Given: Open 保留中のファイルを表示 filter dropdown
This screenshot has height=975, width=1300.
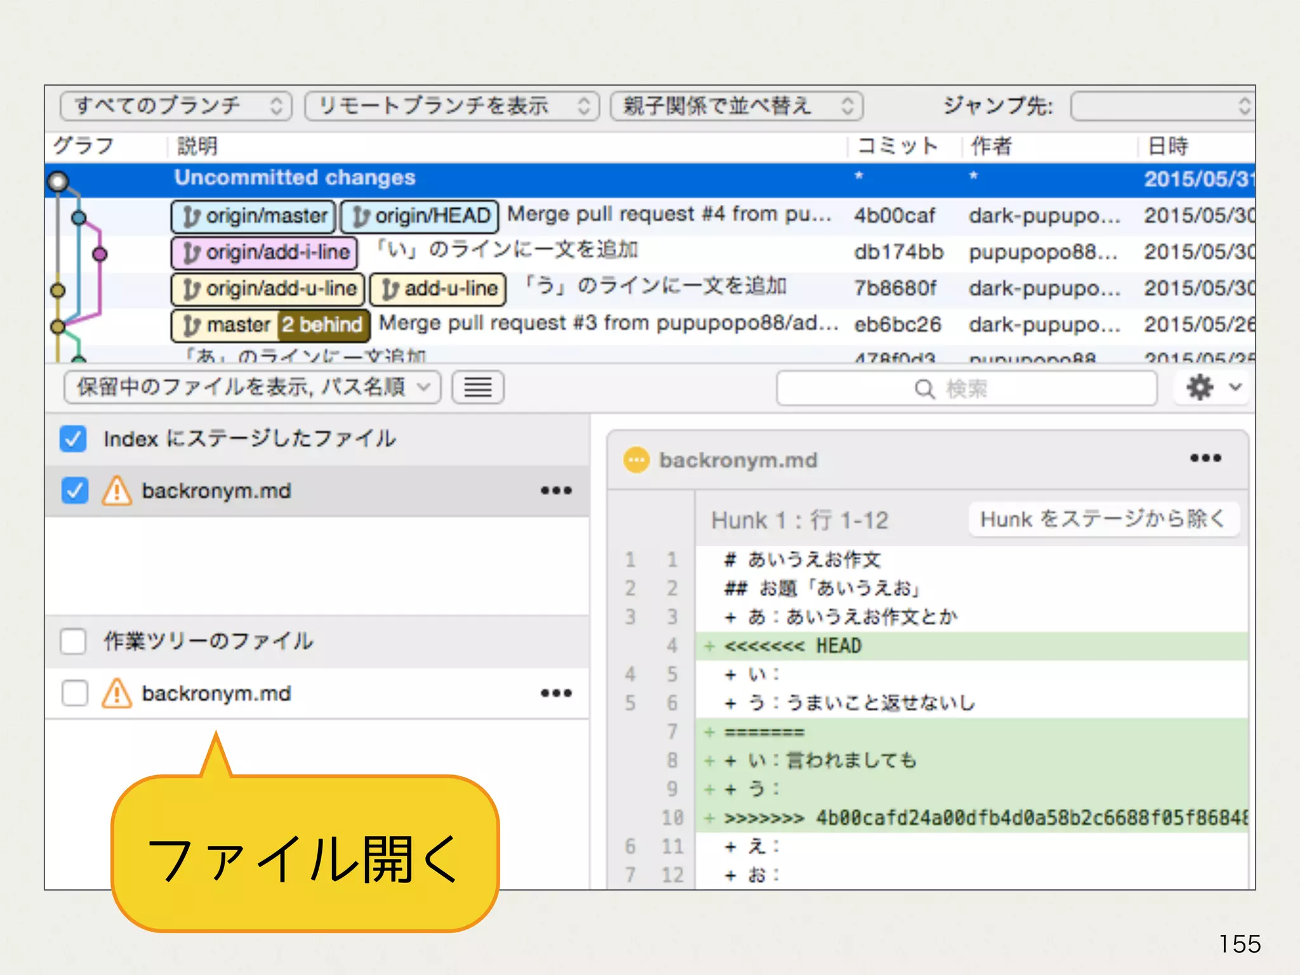Looking at the screenshot, I should (252, 387).
